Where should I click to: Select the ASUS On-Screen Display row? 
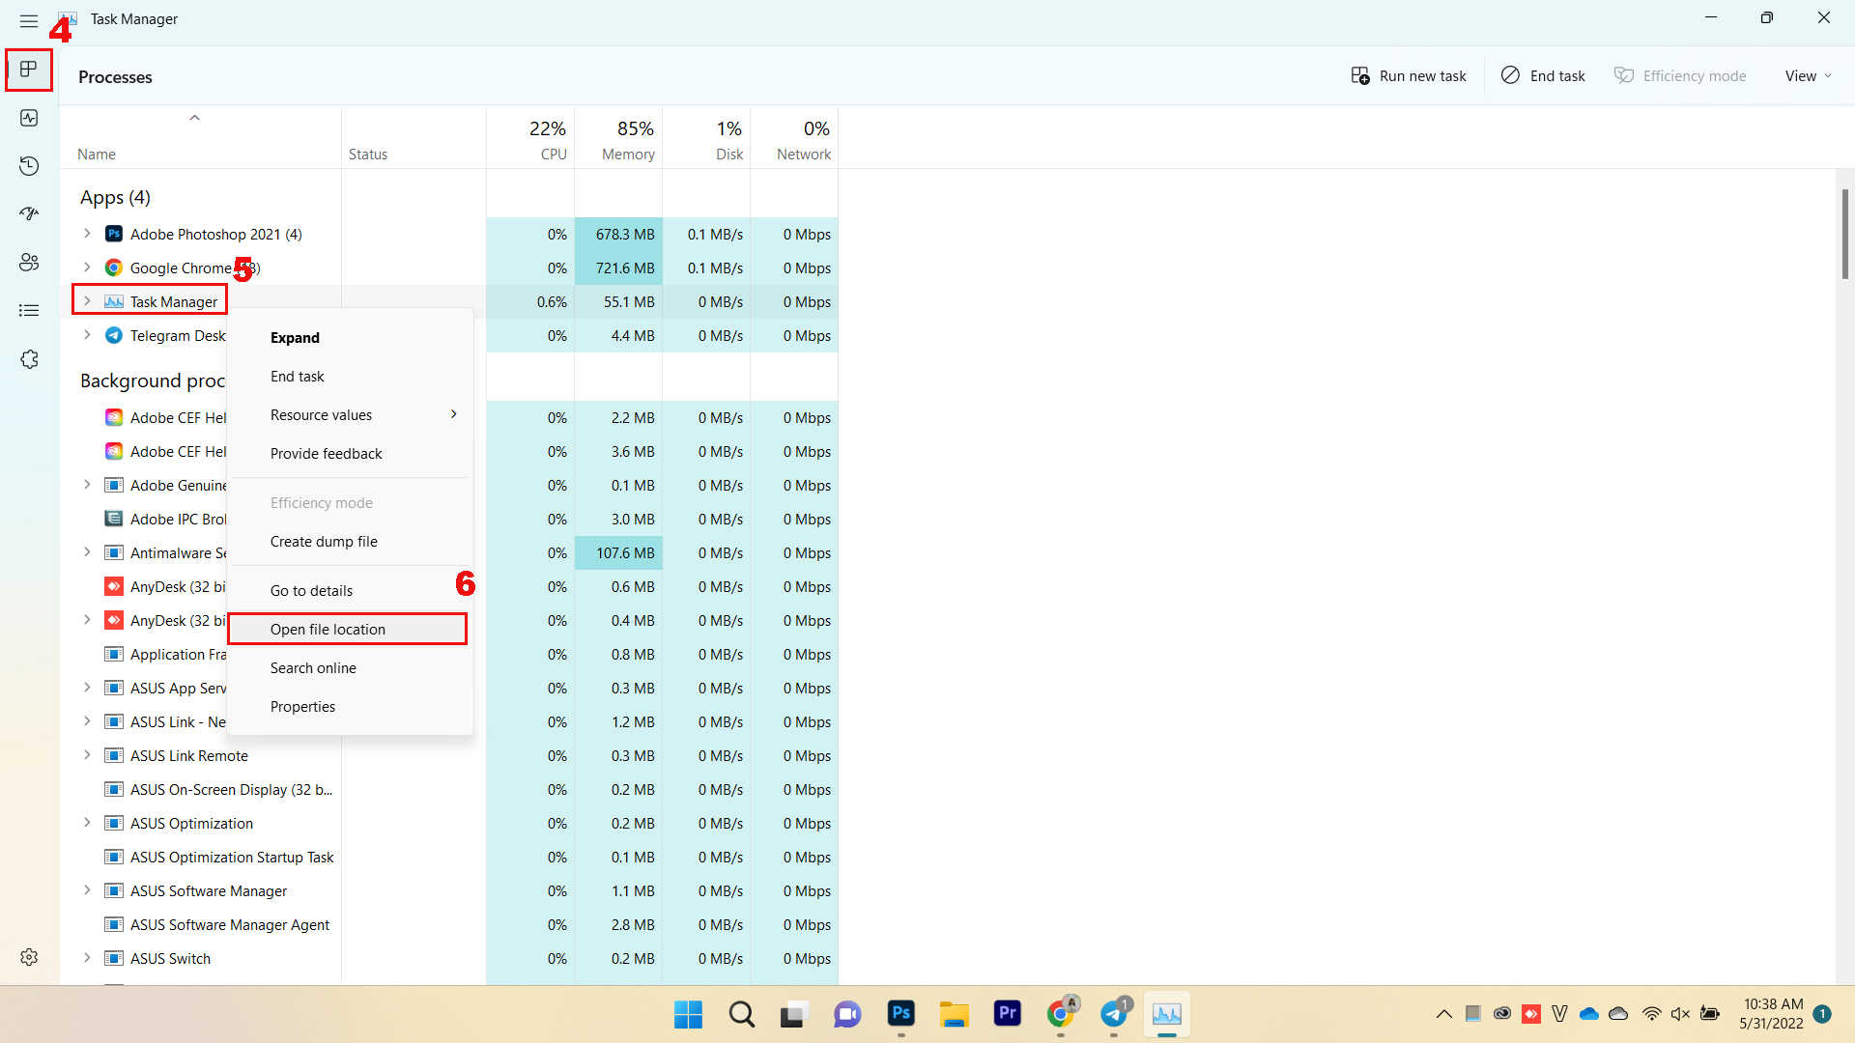click(448, 790)
